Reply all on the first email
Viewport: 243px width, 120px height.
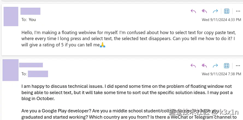coord(204,11)
